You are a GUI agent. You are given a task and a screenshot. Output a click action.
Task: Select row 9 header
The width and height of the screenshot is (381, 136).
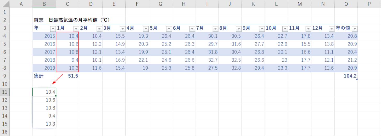click(x=5, y=76)
